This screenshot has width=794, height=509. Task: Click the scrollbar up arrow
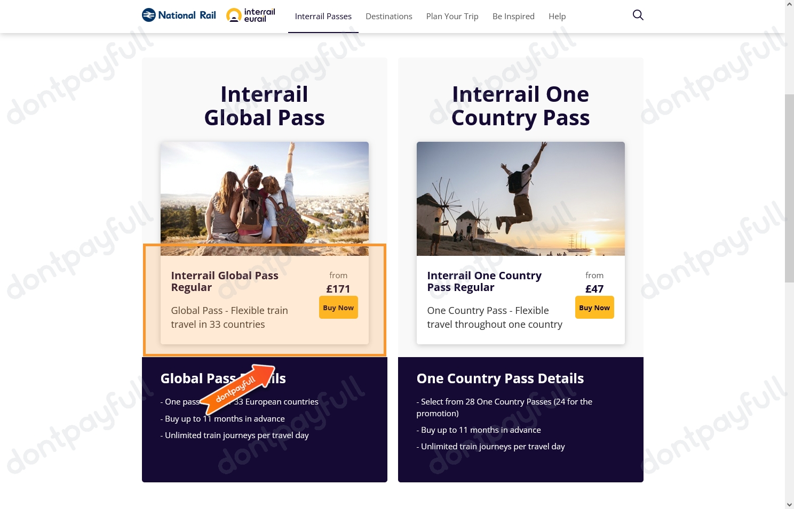(x=789, y=4)
